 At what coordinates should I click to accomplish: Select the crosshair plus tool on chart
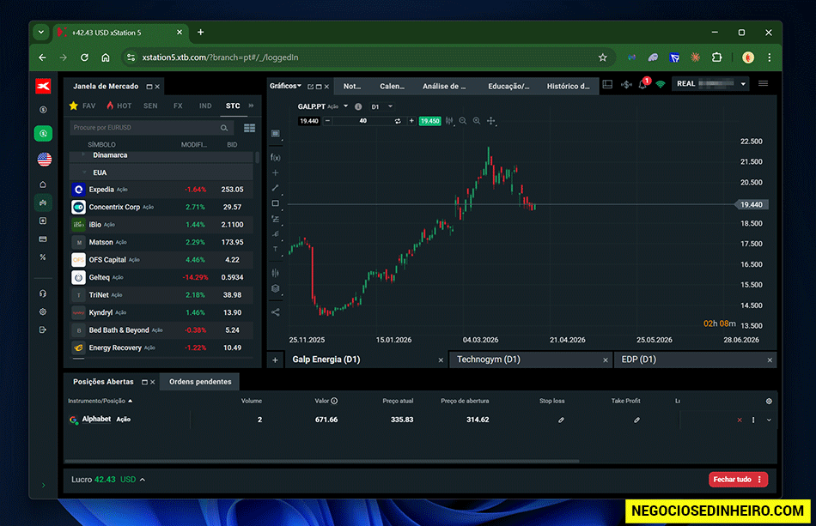[x=276, y=172]
